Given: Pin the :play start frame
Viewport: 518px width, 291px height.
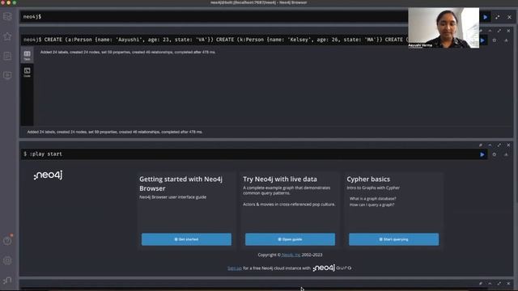Looking at the screenshot, I should click(481, 145).
